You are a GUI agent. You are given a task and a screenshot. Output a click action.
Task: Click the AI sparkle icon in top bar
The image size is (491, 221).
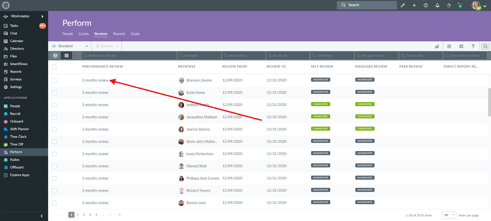460,5
